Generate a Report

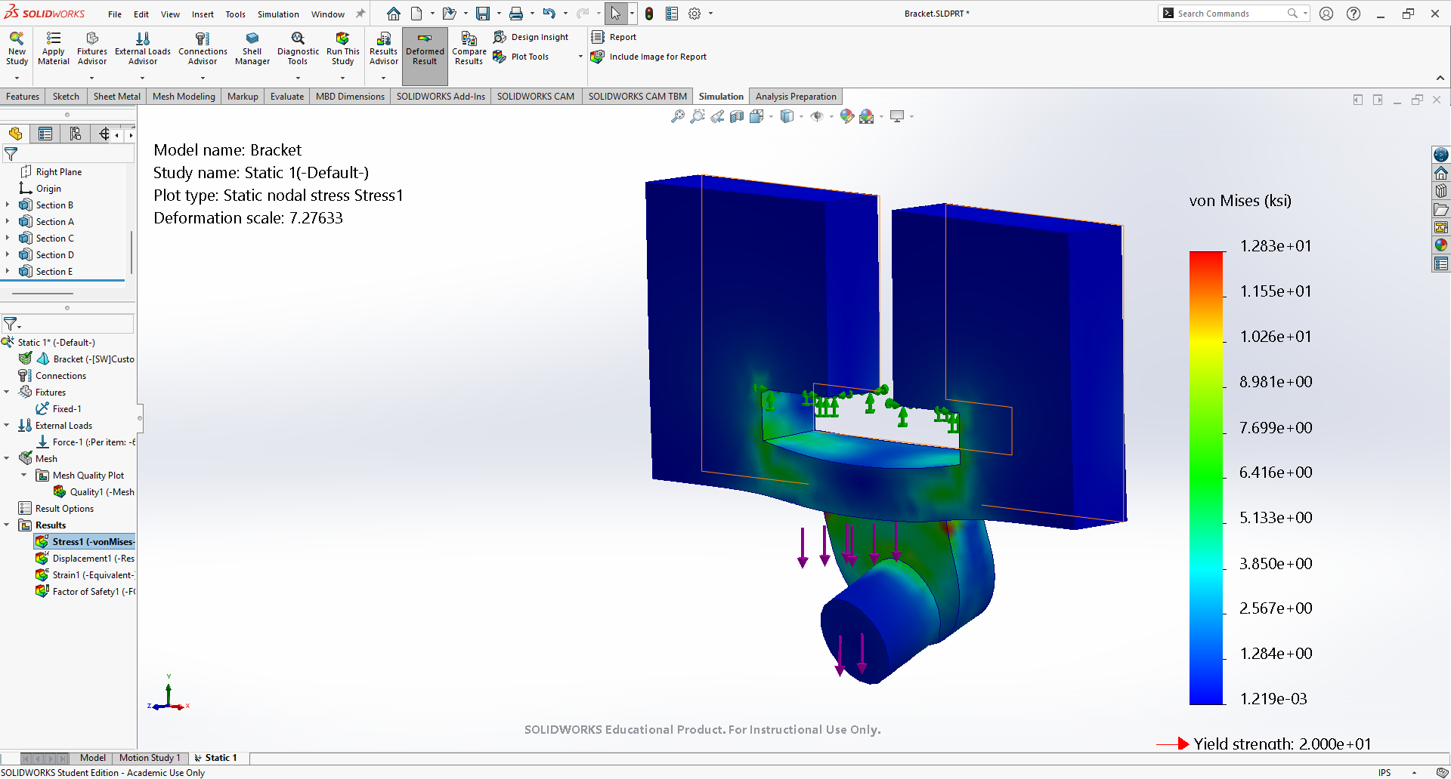pyautogui.click(x=614, y=37)
